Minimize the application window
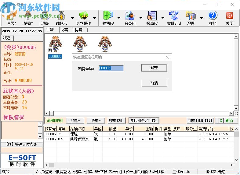Image resolution: width=240 pixels, height=175 pixels. [x=205, y=5]
